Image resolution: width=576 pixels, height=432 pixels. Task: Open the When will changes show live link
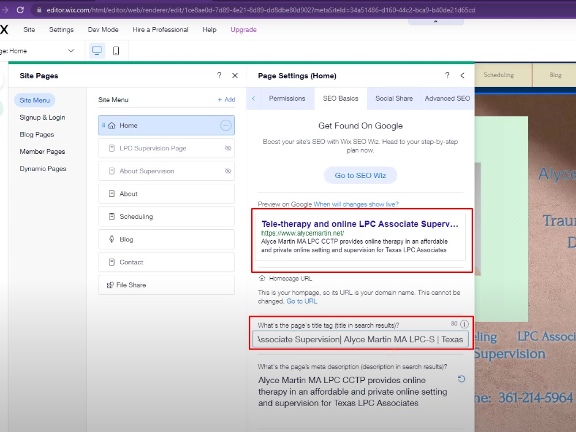356,204
